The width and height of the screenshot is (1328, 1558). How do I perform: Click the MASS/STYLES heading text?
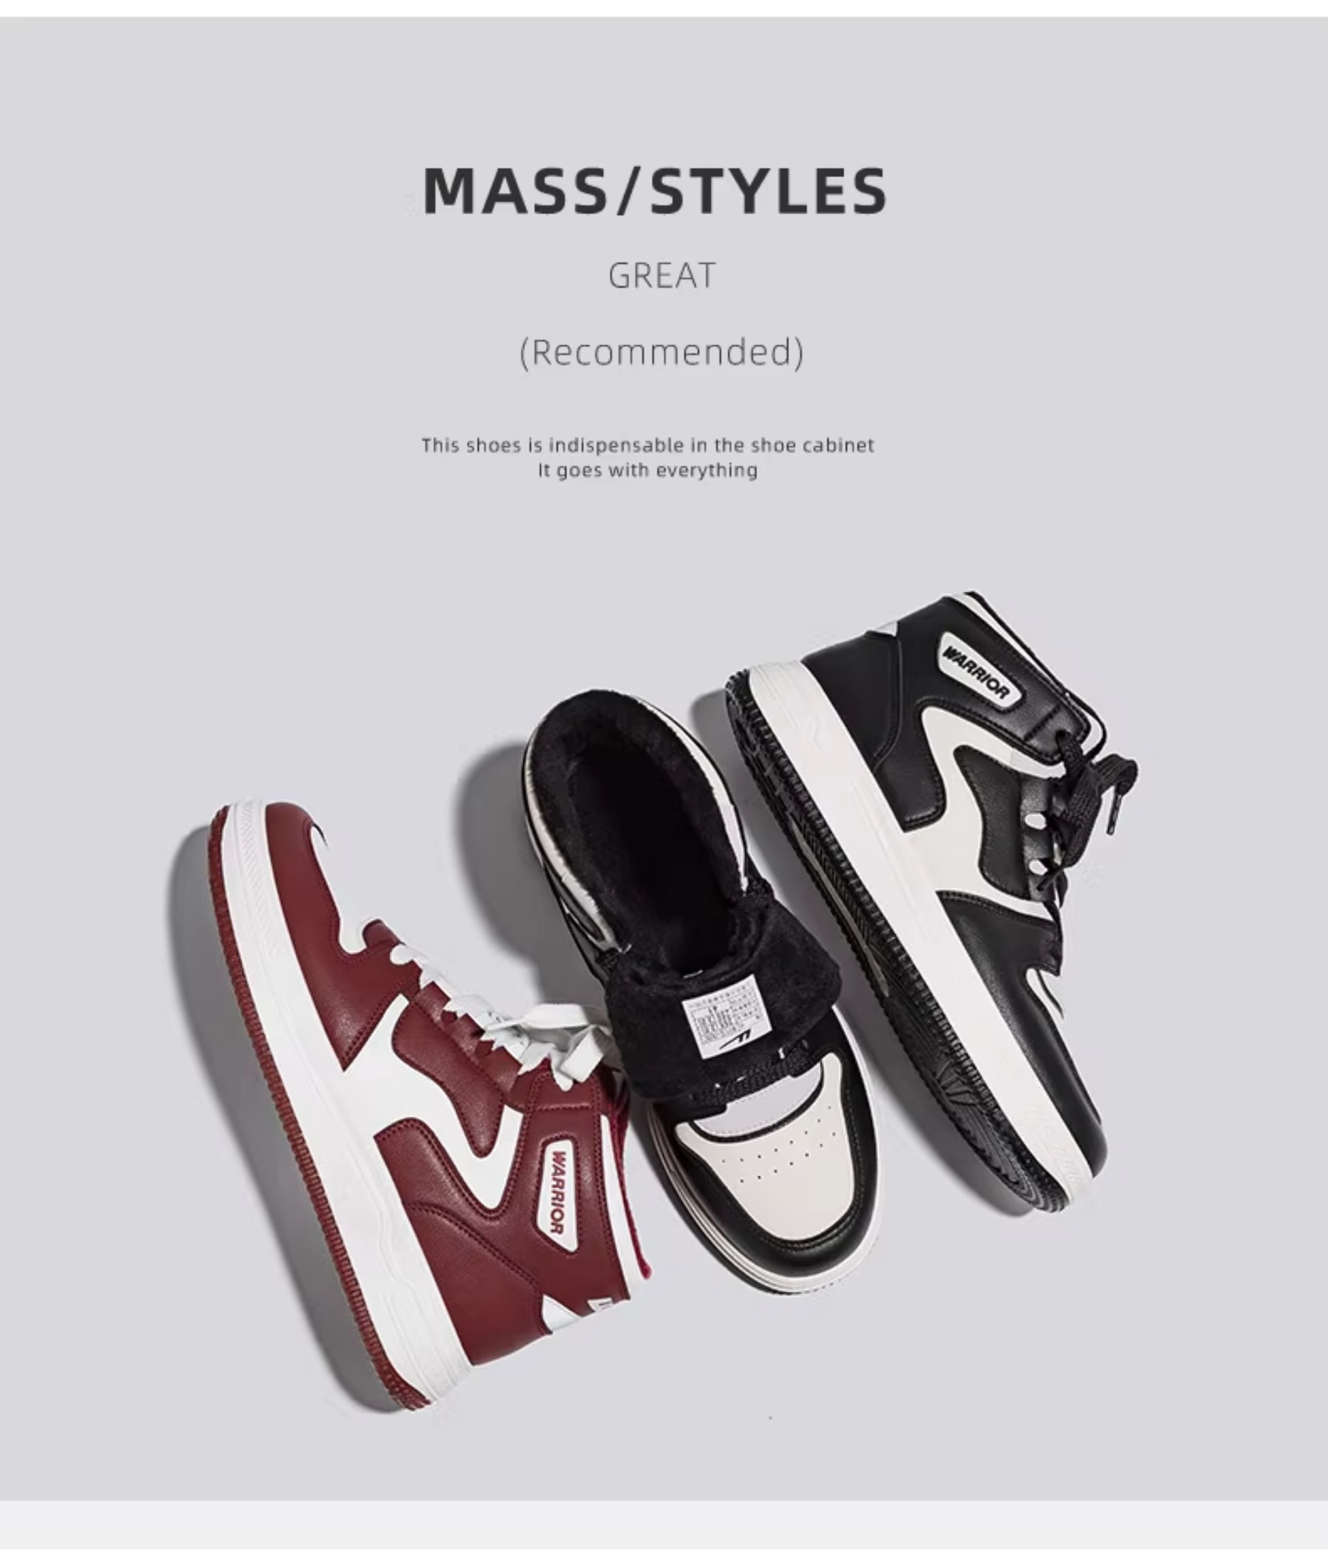pyautogui.click(x=654, y=190)
